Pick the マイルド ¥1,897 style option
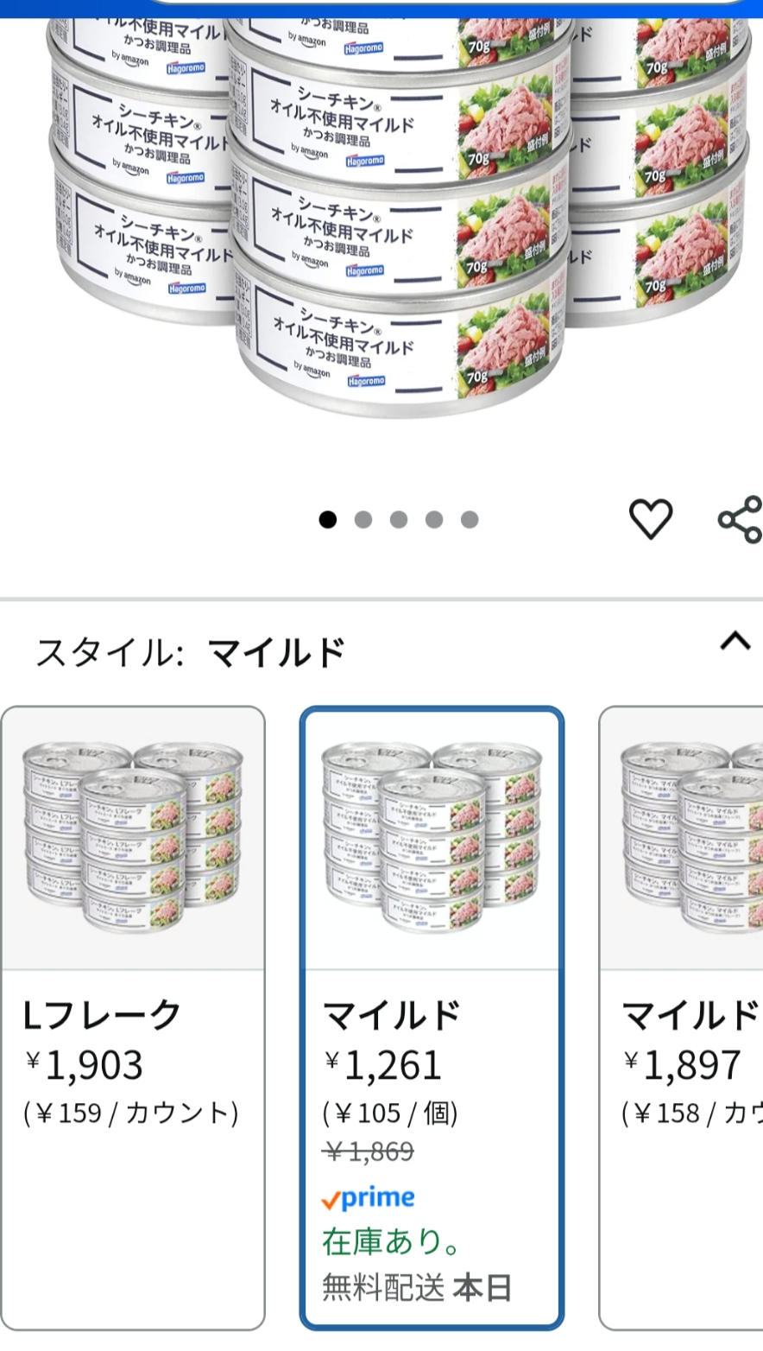Viewport: 763px width, 1351px height. (681, 1018)
